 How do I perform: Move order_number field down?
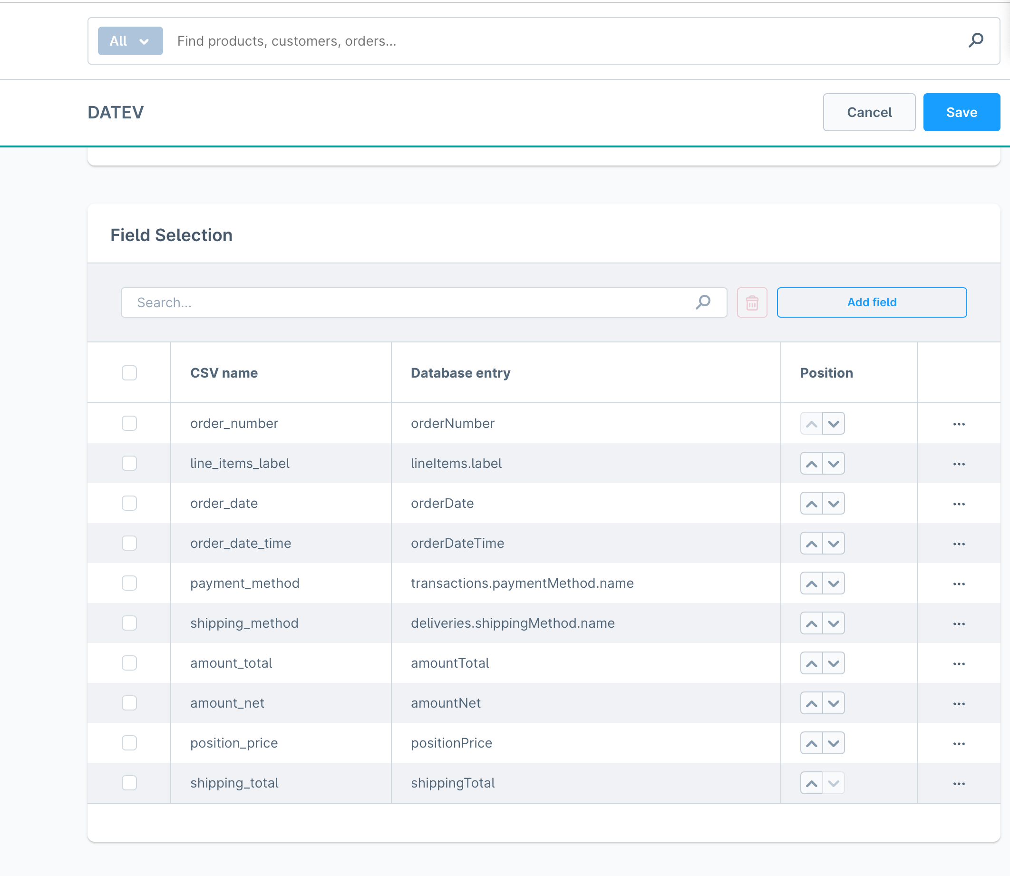point(834,423)
